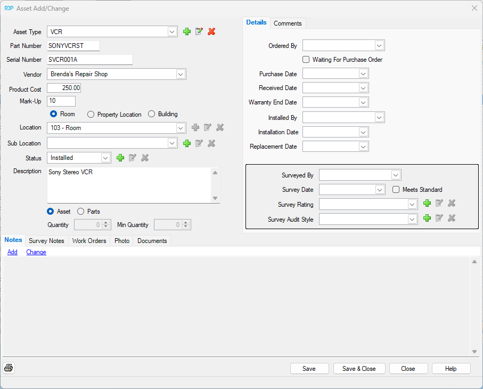Screen dimensions: 483x389
Task: Click the delete icon beside Status
Action: point(145,158)
